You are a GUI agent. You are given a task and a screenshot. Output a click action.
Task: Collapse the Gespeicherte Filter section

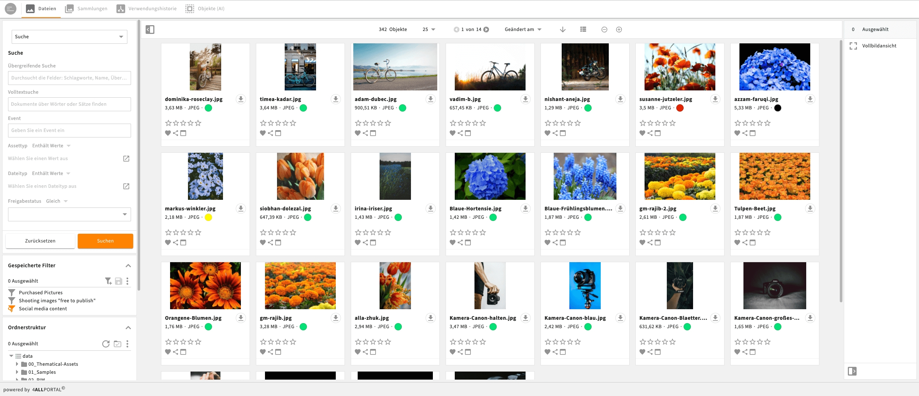[x=128, y=265]
